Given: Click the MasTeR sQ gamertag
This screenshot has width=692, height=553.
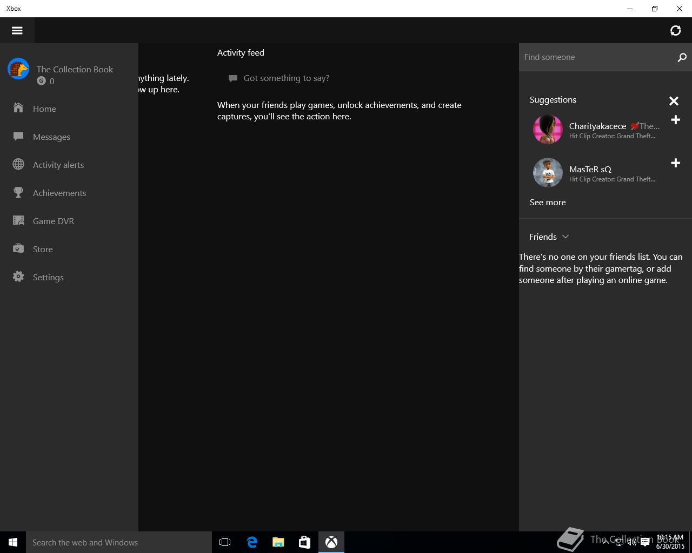Looking at the screenshot, I should [x=590, y=170].
